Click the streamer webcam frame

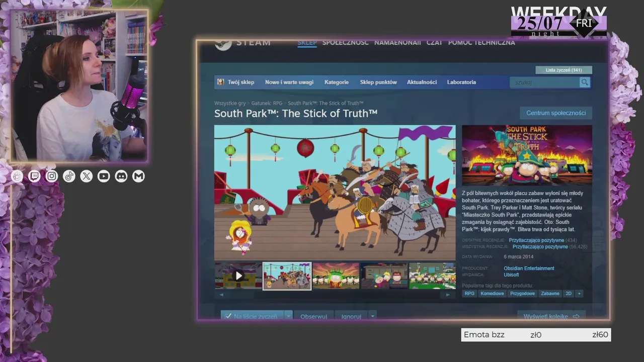click(x=80, y=85)
